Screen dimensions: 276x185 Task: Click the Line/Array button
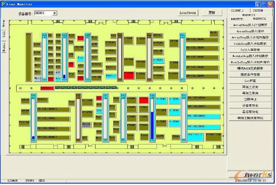(x=188, y=13)
